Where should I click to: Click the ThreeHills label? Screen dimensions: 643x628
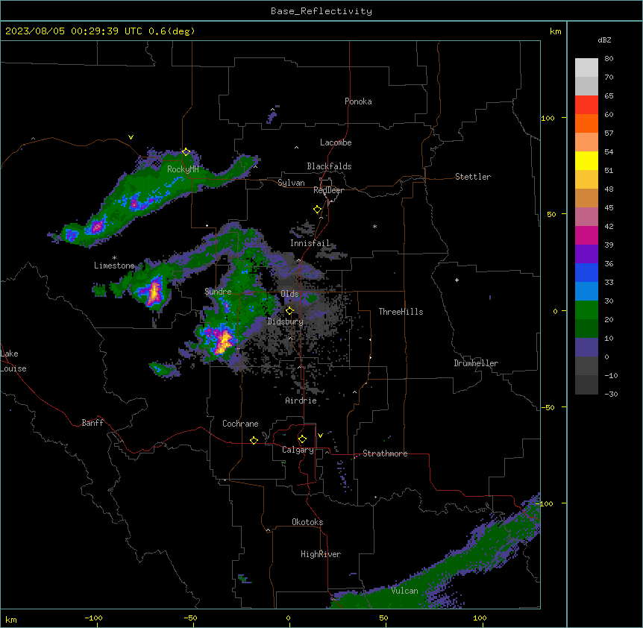401,312
